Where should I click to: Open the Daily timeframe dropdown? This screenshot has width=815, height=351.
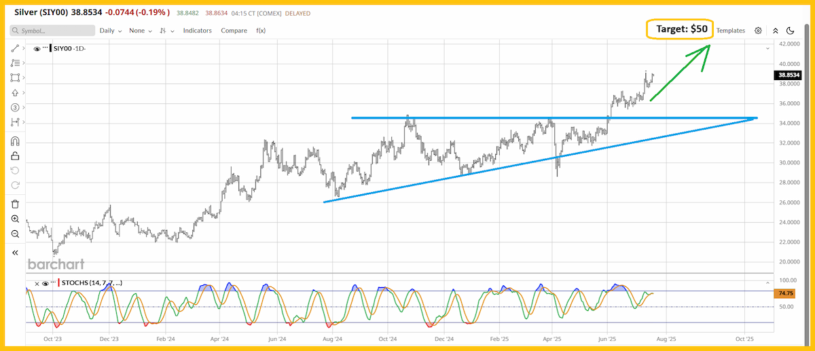[x=111, y=31]
